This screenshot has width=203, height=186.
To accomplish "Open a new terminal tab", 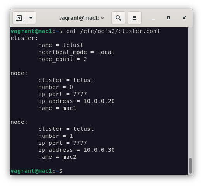I will point(19,18).
